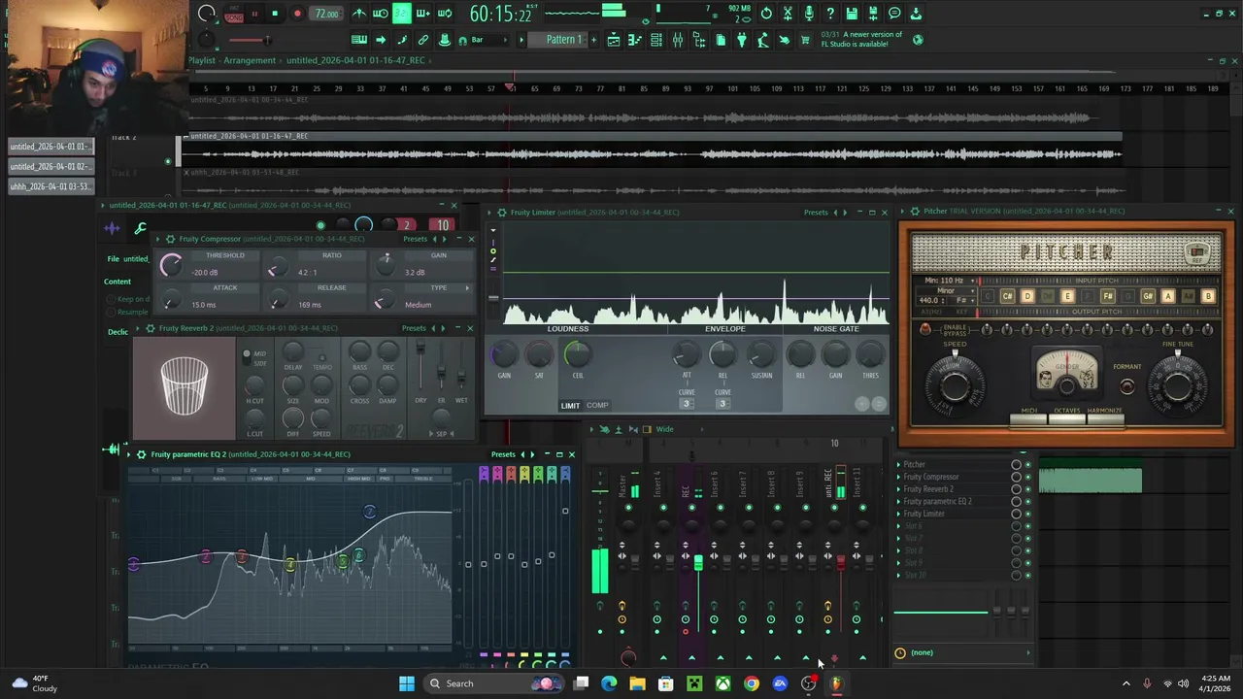The height and width of the screenshot is (699, 1243).
Task: Open the playlist view icon
Action: click(614, 40)
